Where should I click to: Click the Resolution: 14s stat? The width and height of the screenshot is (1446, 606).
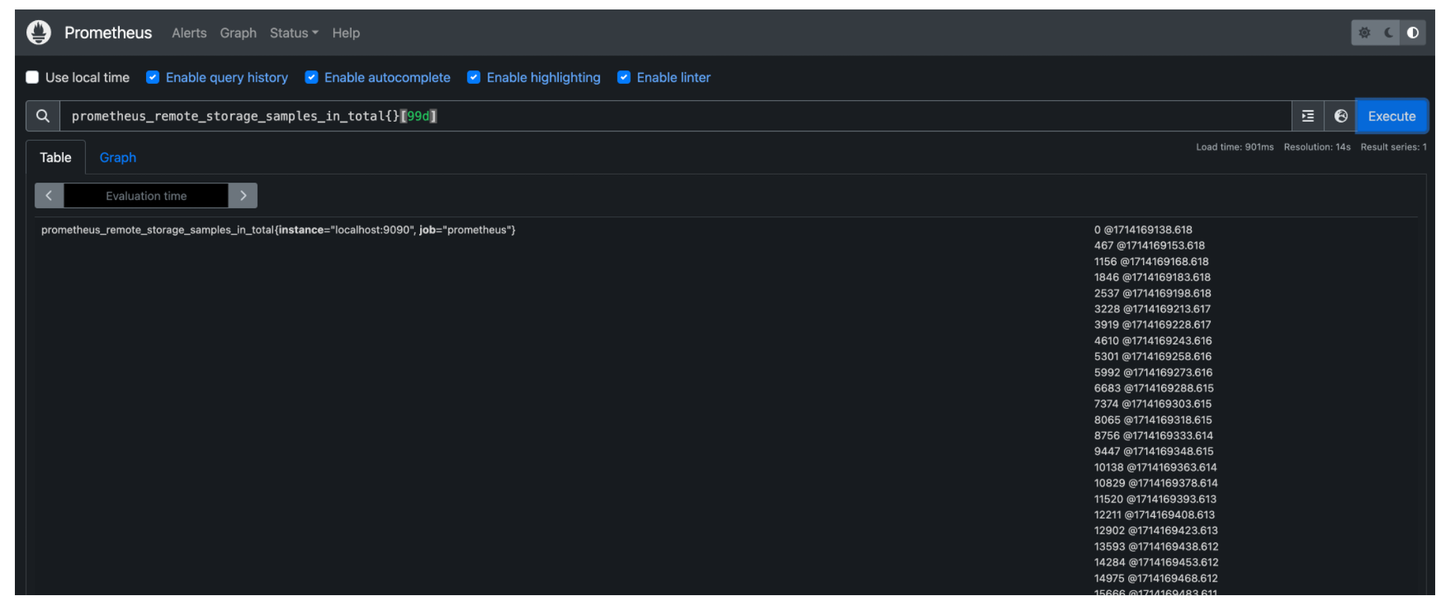click(1317, 147)
